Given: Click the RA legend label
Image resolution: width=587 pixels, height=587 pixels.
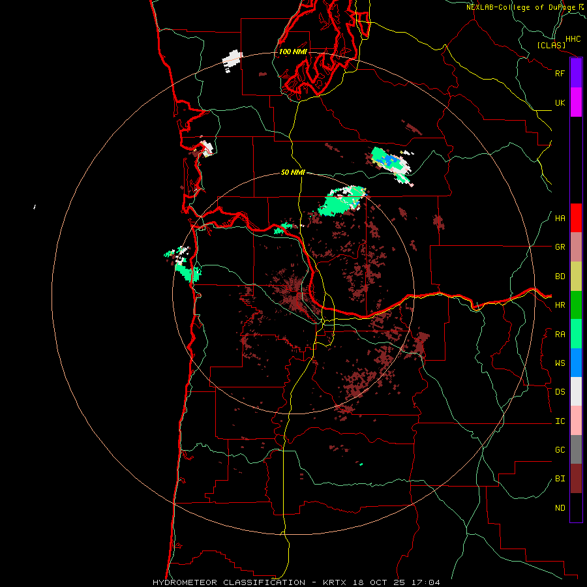Looking at the screenshot, I should [560, 335].
